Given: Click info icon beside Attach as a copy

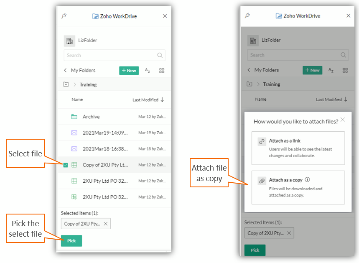Looking at the screenshot, I should tap(308, 180).
